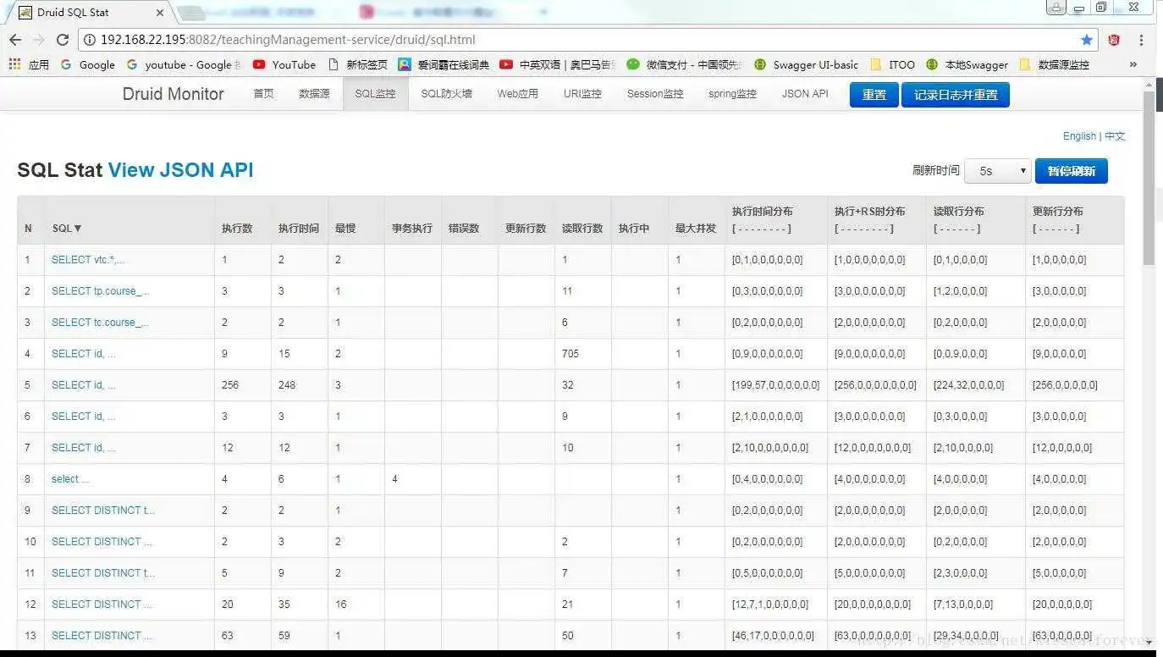Open View JSON API link
This screenshot has height=657, width=1163.
[x=179, y=170]
